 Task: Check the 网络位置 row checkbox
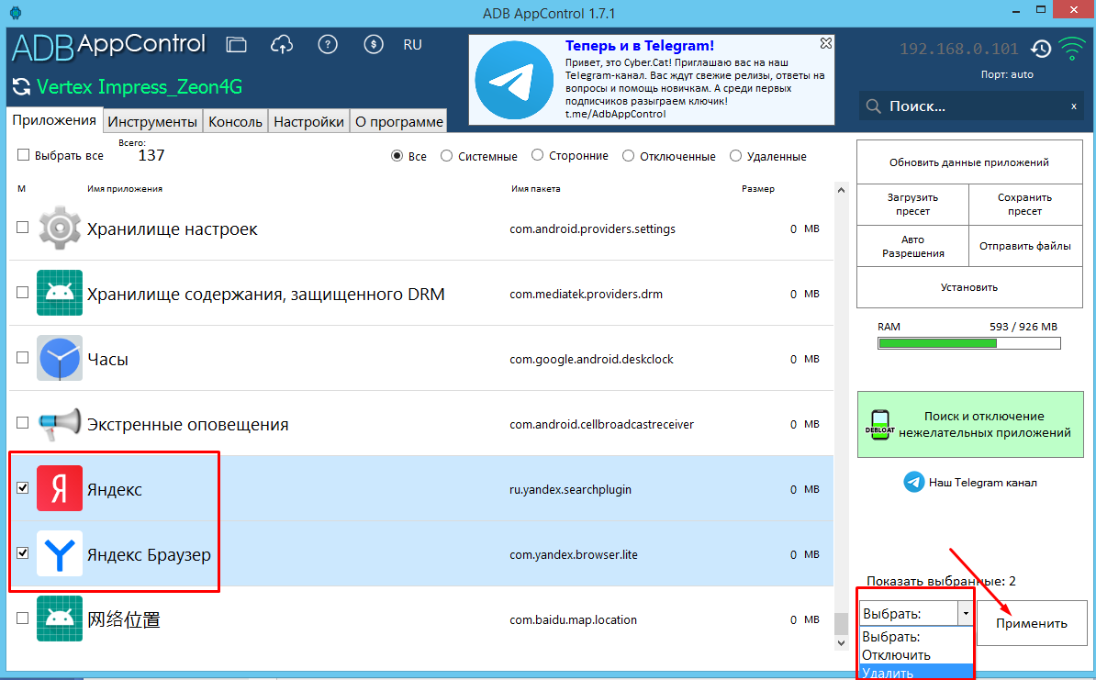22,618
